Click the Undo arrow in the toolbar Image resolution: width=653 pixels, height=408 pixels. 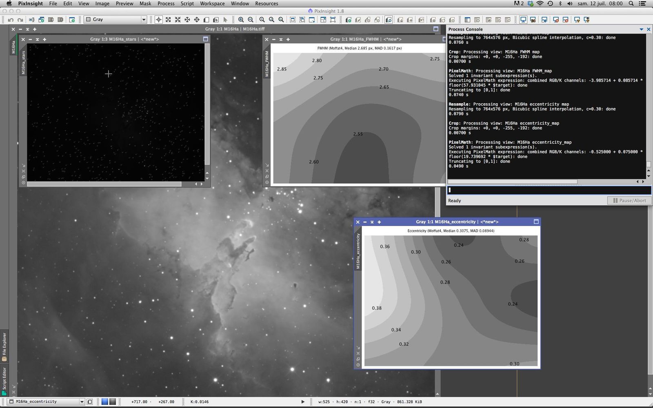11,20
